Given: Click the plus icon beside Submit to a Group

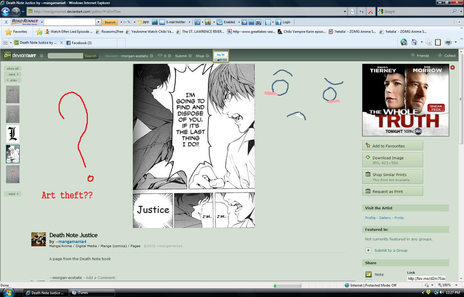Looking at the screenshot, I should (368, 250).
